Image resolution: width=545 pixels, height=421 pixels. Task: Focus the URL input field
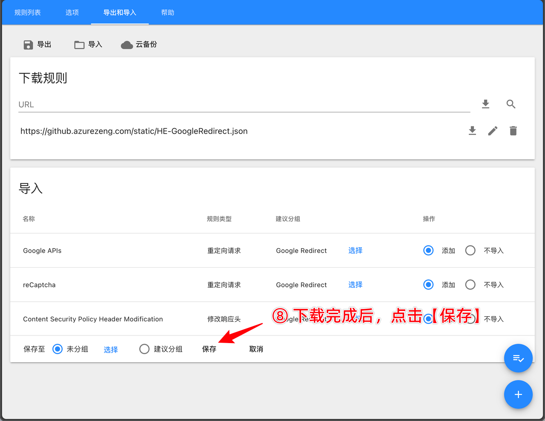(x=244, y=104)
